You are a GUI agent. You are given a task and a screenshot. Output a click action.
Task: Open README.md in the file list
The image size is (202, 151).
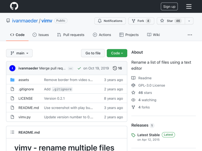29,108
